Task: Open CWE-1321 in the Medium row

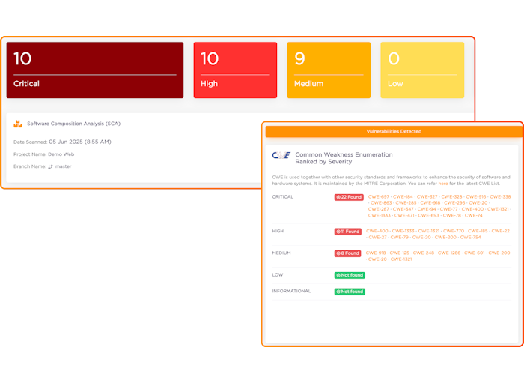Action: tap(401, 259)
